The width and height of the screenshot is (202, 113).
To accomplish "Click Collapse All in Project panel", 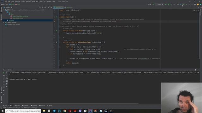I will (x=45, y=8).
